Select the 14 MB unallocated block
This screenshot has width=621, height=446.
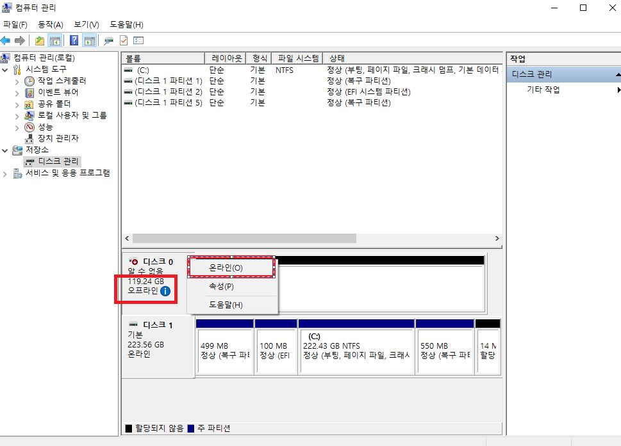(x=488, y=346)
